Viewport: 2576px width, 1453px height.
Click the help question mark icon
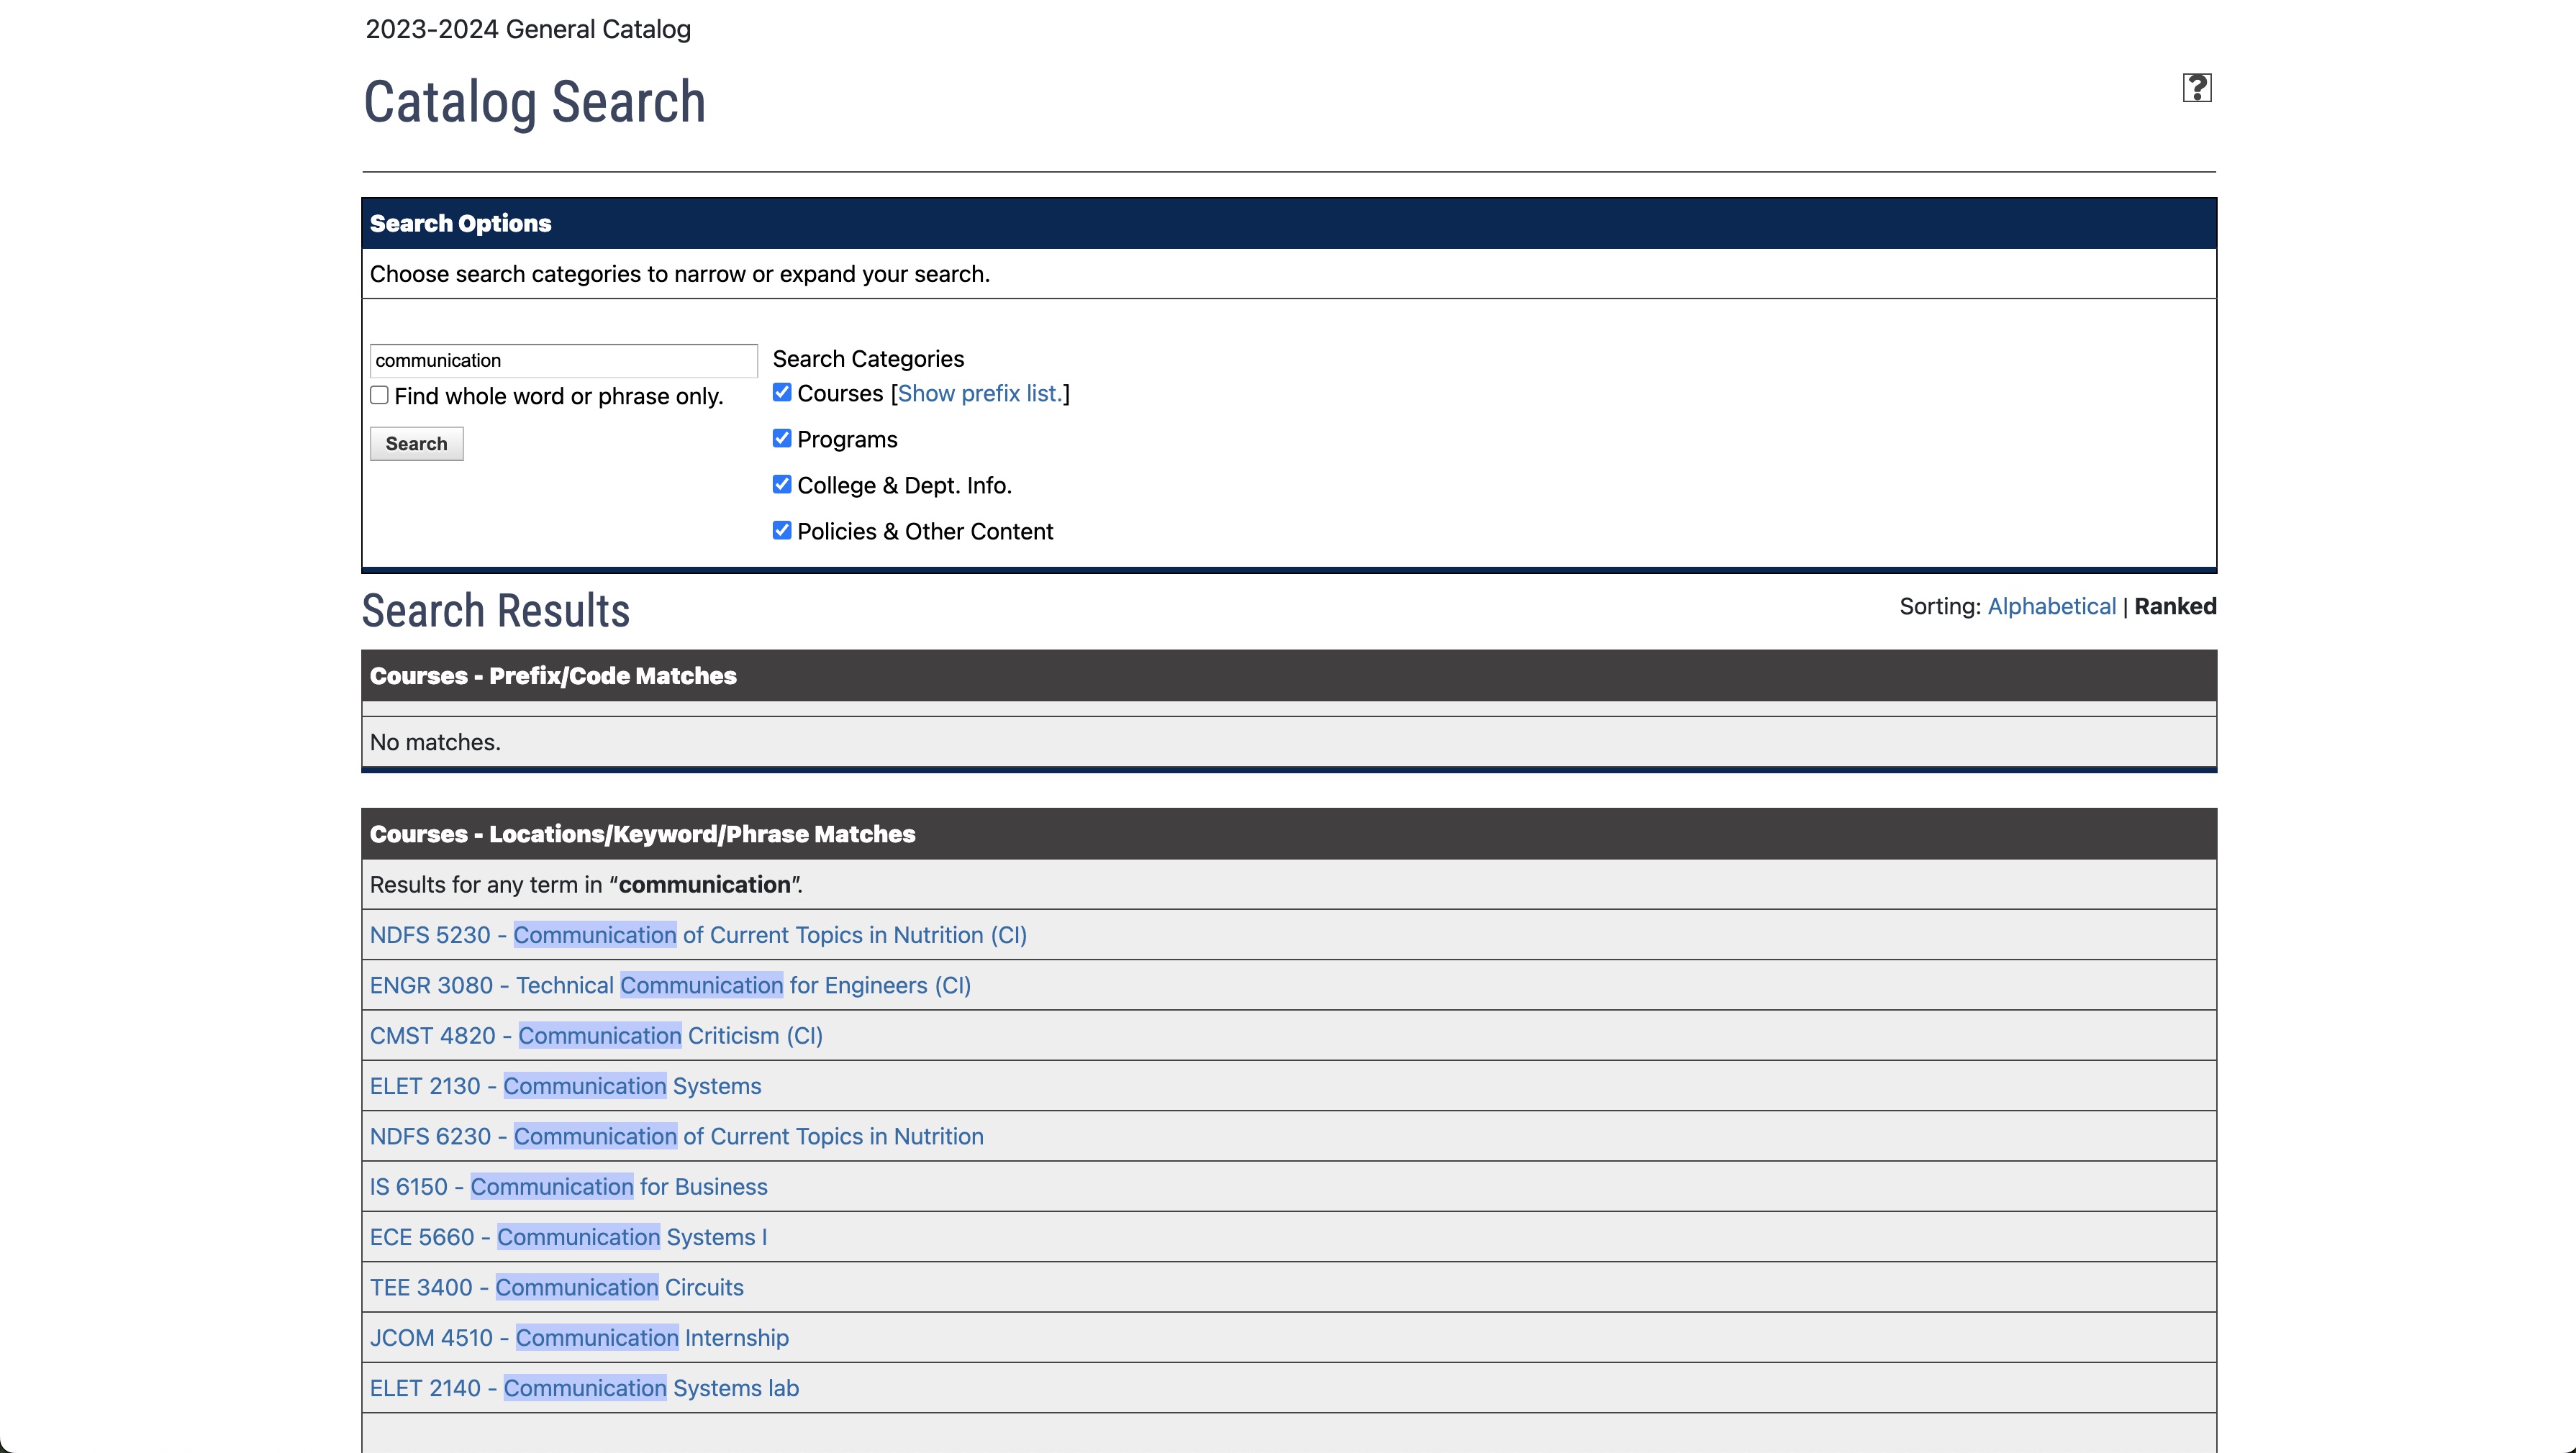pyautogui.click(x=2196, y=88)
